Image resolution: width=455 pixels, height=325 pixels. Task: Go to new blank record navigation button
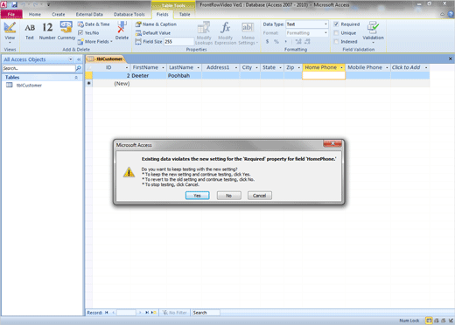point(154,313)
